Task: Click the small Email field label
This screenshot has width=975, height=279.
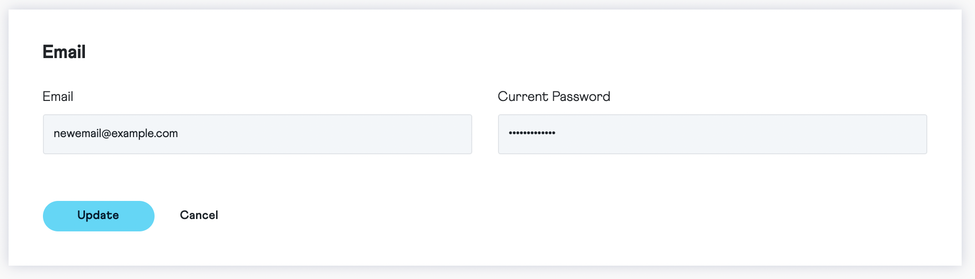Action: pyautogui.click(x=58, y=97)
